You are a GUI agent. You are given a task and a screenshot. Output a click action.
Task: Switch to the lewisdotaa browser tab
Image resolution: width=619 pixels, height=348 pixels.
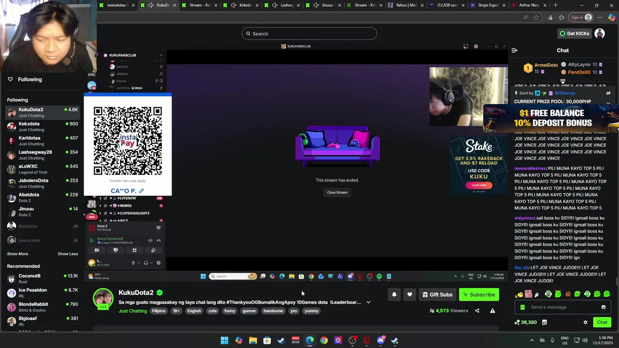click(x=117, y=5)
